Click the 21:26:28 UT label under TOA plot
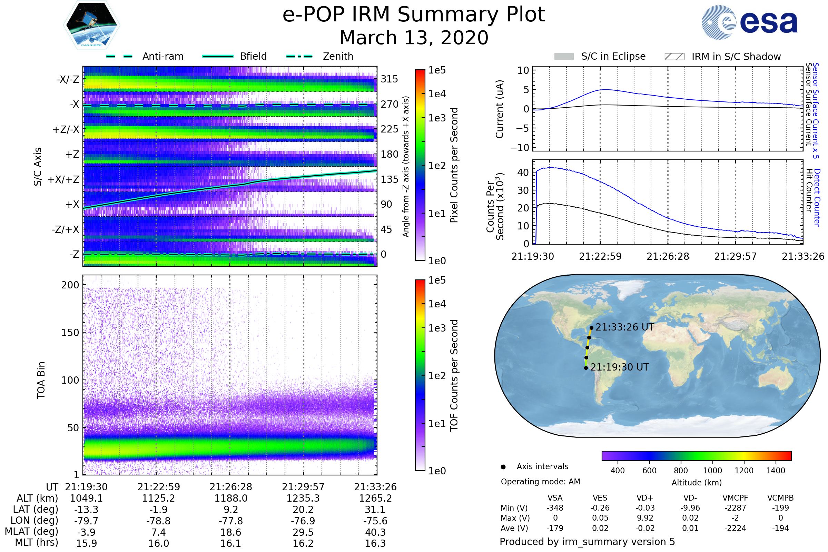The height and width of the screenshot is (552, 828). (230, 487)
